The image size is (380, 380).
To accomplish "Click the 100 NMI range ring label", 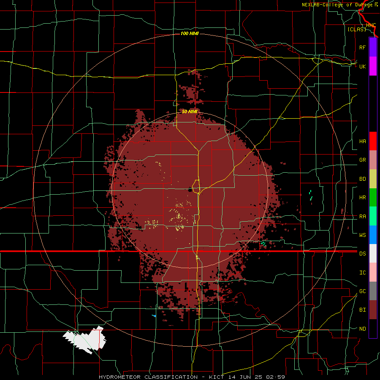I will [x=190, y=33].
